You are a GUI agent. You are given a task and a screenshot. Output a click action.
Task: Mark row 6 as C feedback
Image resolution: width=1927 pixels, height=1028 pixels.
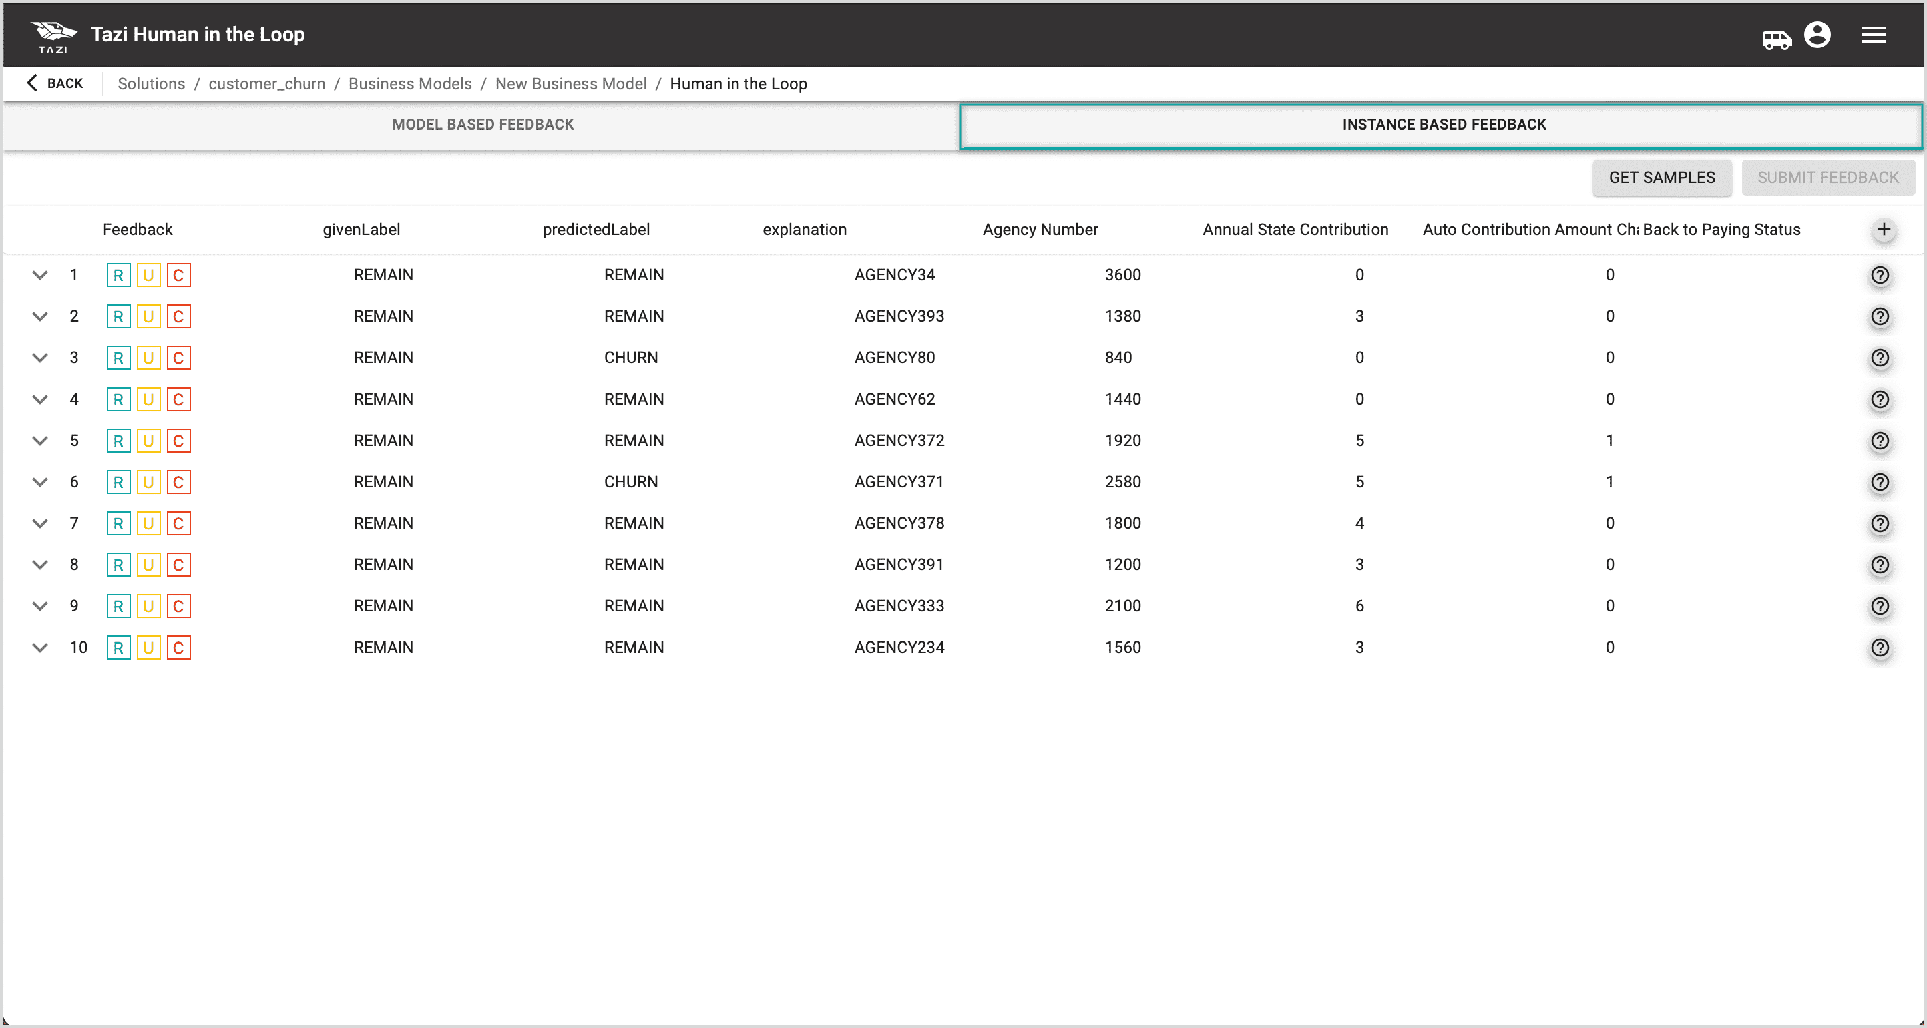(x=178, y=482)
